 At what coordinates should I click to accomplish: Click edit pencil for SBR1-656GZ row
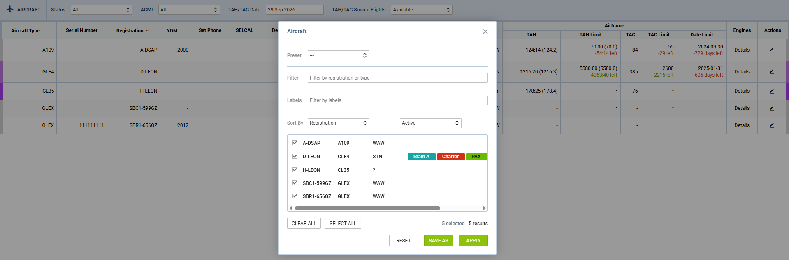(x=772, y=125)
